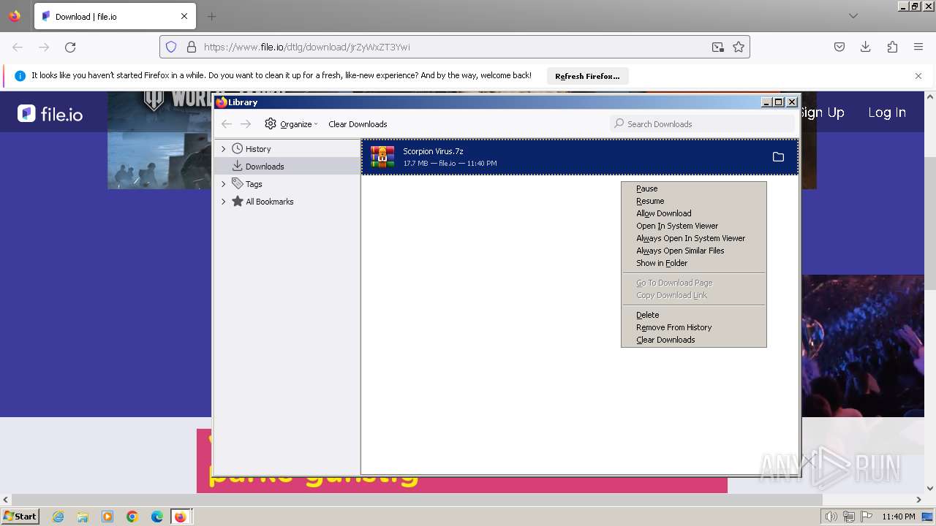
Task: Launch Google Chrome from taskbar
Action: [132, 517]
